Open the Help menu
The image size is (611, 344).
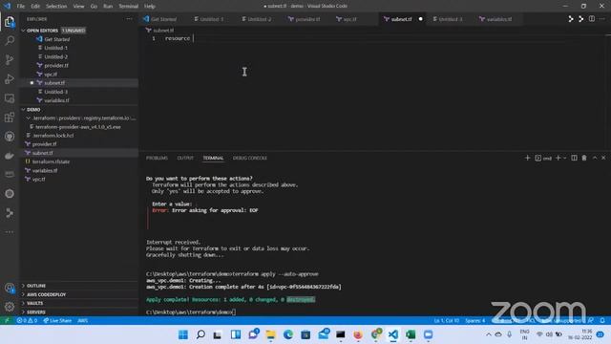[150, 7]
